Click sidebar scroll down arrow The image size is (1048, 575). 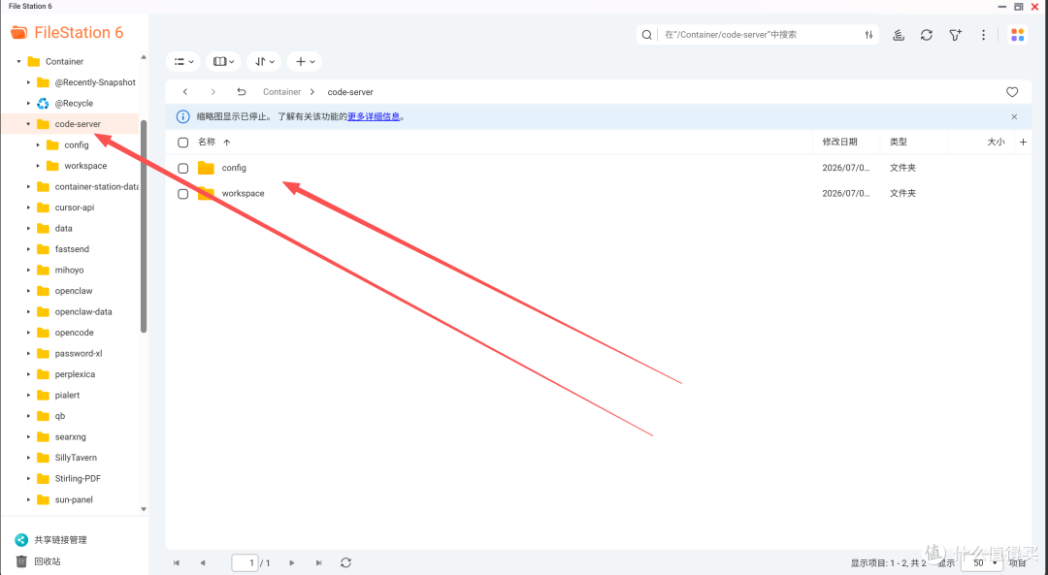tap(144, 509)
